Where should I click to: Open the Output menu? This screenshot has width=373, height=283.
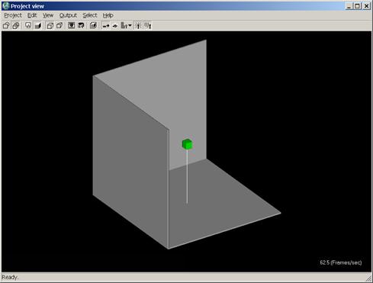(x=68, y=15)
